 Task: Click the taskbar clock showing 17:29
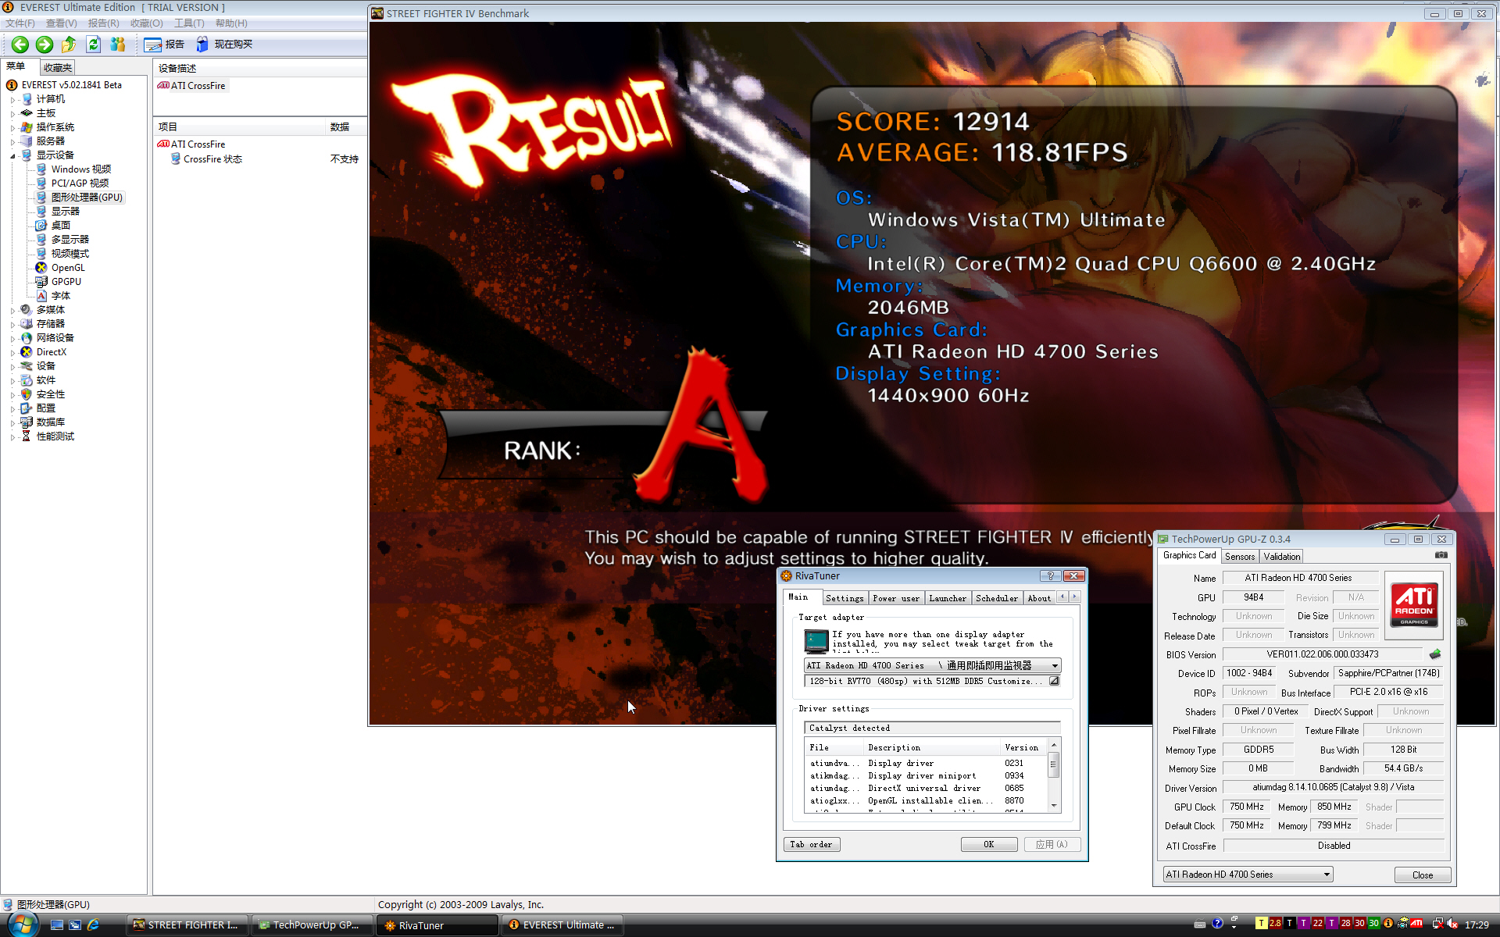[x=1477, y=925]
